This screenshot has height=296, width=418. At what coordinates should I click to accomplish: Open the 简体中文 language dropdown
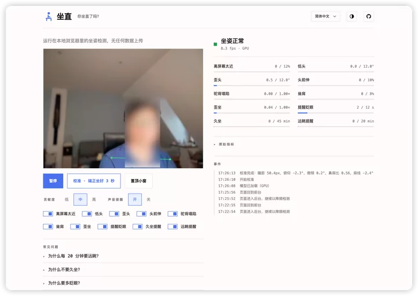pyautogui.click(x=325, y=16)
